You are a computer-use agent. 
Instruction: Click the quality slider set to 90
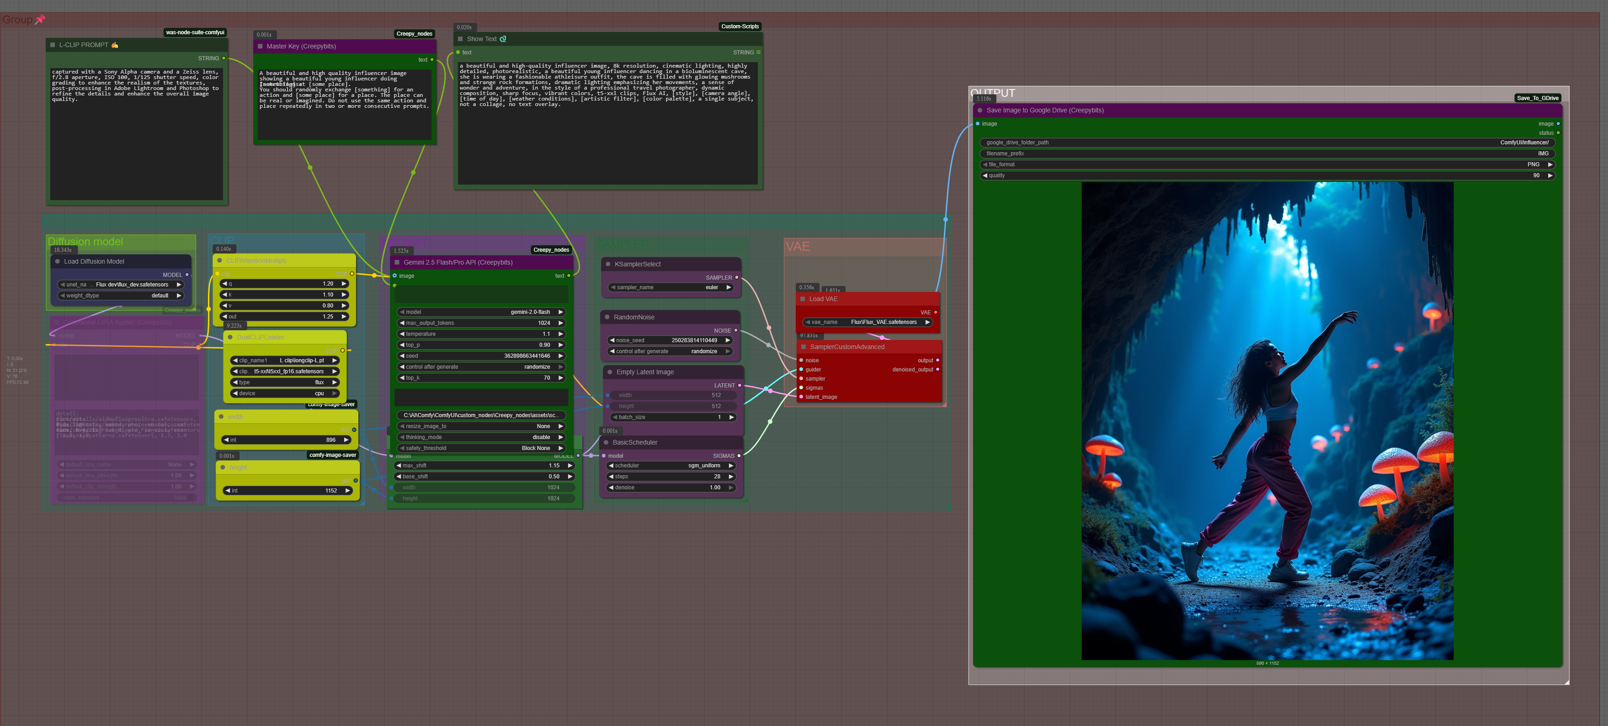click(1267, 175)
